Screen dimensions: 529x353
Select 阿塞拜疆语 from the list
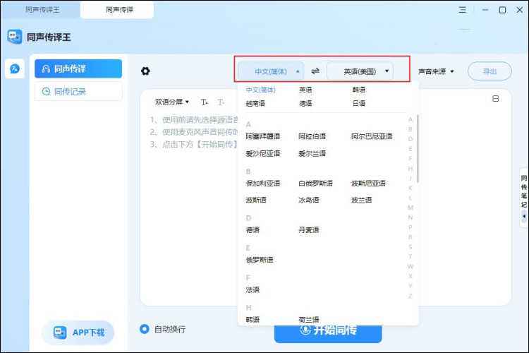[x=263, y=136]
